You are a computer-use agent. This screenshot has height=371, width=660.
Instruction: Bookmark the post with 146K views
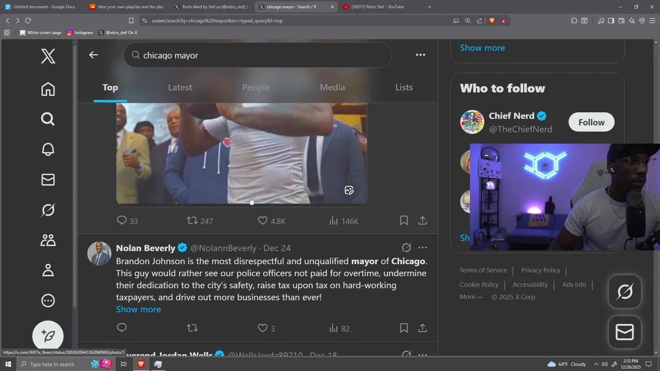[404, 221]
